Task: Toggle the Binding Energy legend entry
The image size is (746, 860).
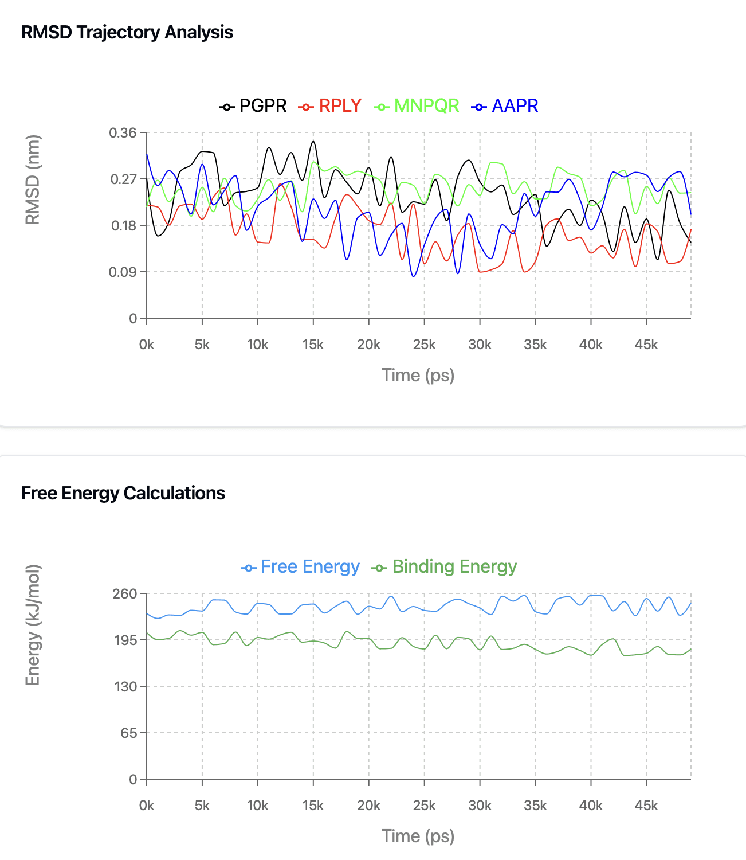Action: [444, 567]
